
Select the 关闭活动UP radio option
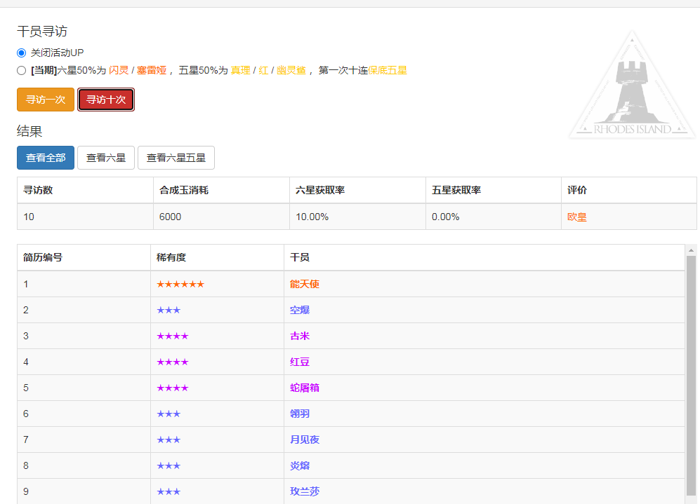tap(20, 53)
